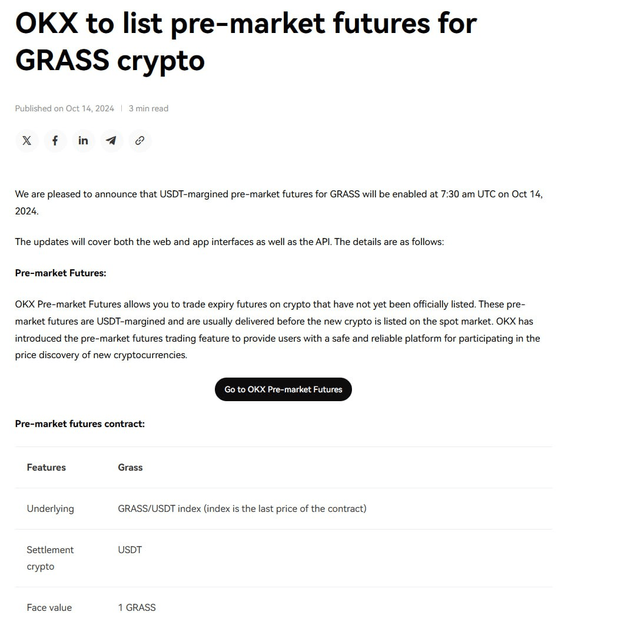Share article via Telegram
621x625 pixels.
click(111, 141)
